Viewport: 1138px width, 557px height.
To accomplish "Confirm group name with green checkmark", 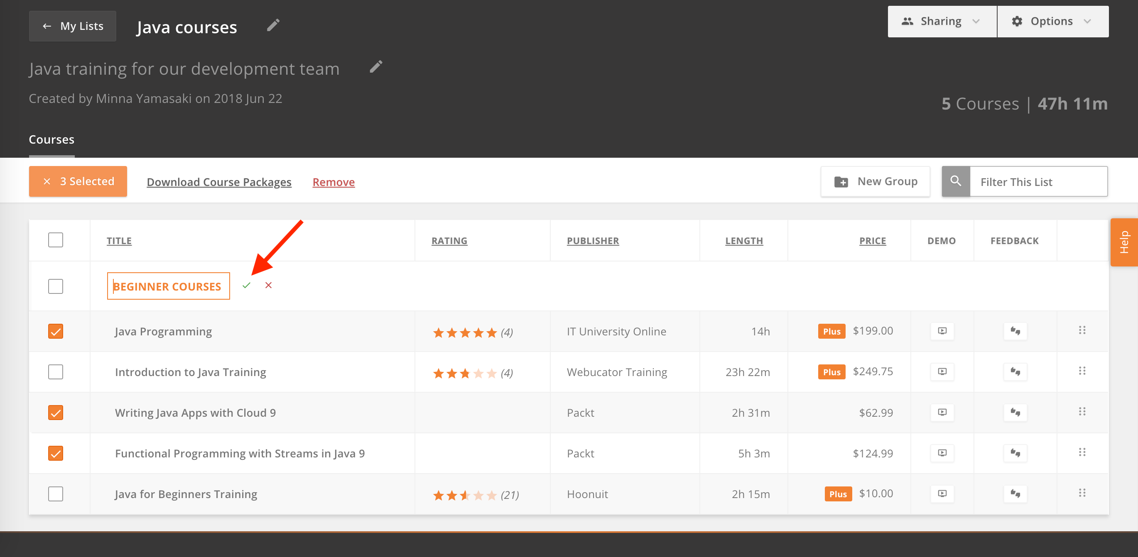I will pyautogui.click(x=247, y=286).
